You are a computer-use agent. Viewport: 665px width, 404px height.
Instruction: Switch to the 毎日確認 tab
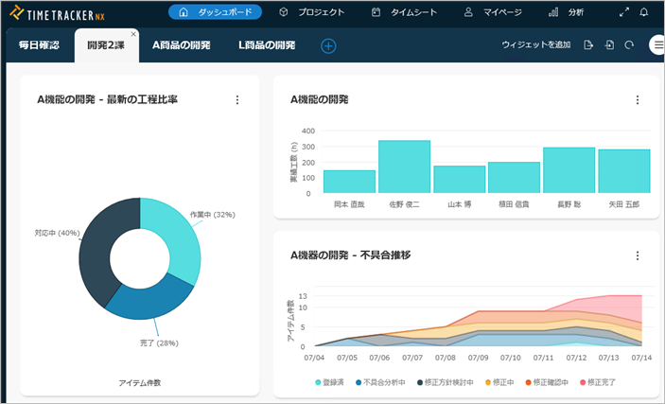click(39, 45)
